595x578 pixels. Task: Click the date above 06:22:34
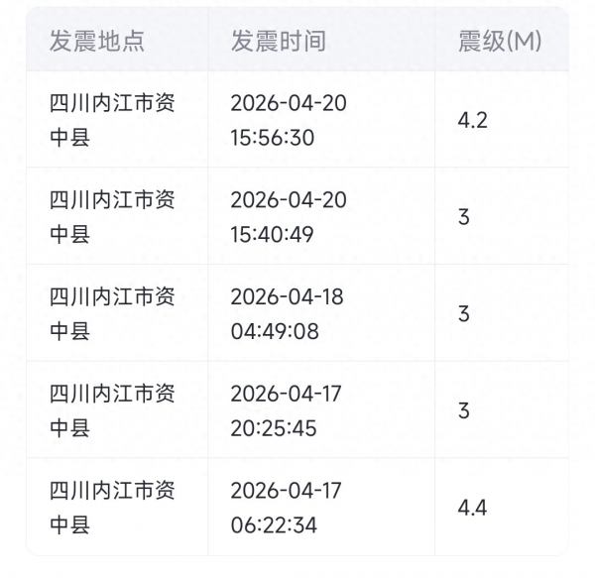pos(286,490)
